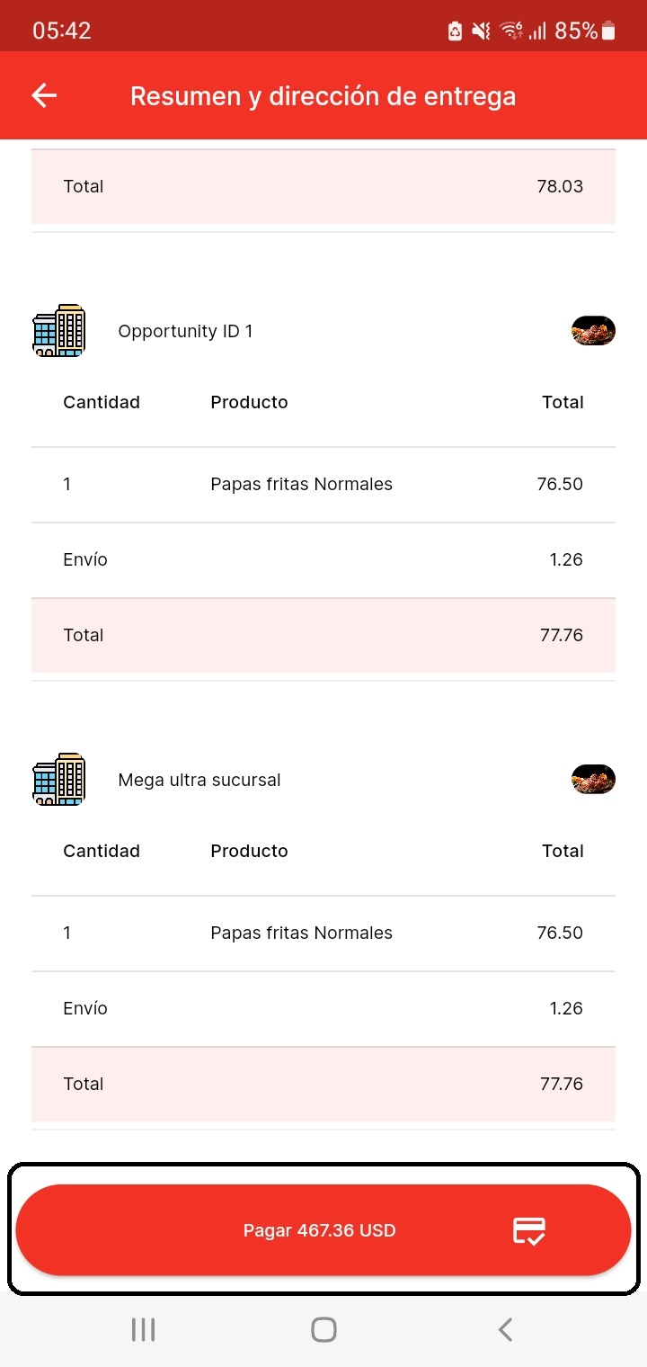Open food thumbnail beside Opportunity ID 1
This screenshot has width=647, height=1367.
click(x=593, y=331)
